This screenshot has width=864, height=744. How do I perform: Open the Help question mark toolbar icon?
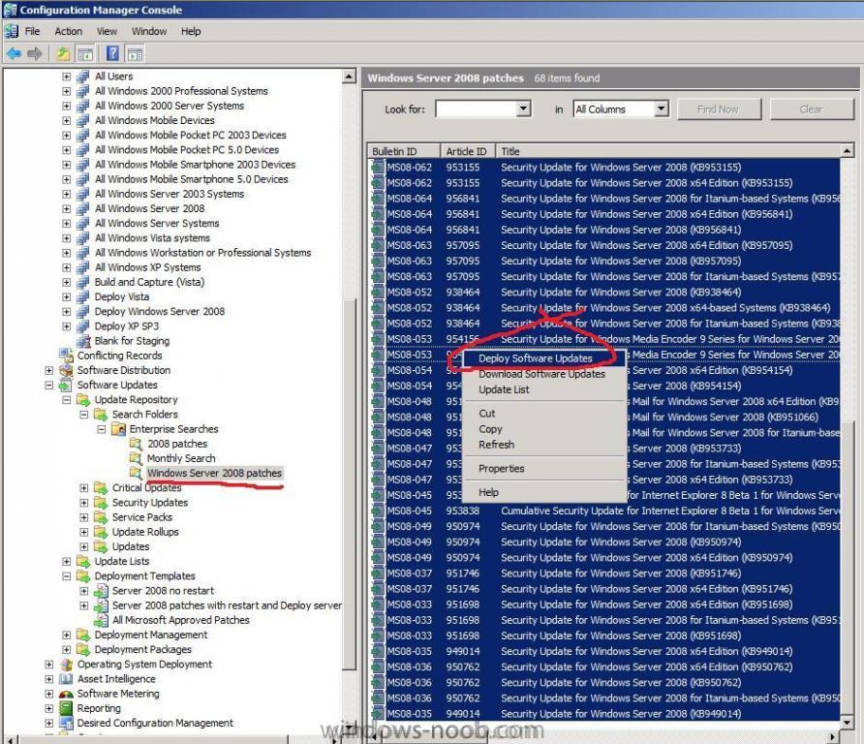(112, 53)
